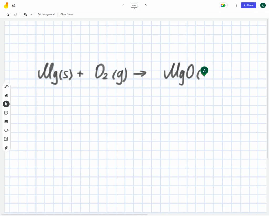Open the more actions three-dot menu
The image size is (269, 216).
click(236, 5)
